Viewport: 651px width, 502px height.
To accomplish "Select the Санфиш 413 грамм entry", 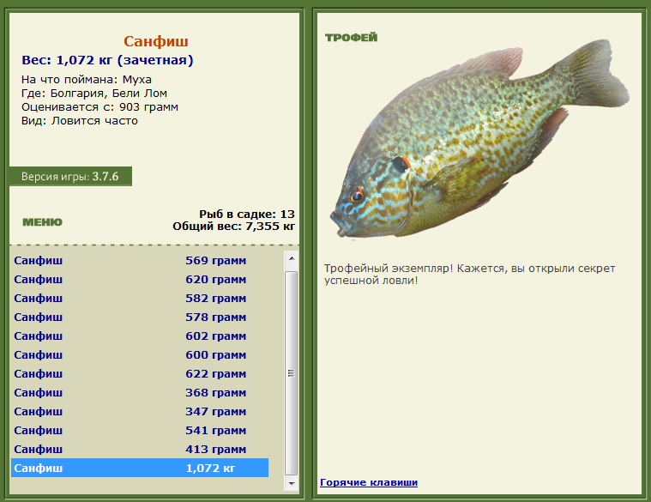I will [139, 450].
